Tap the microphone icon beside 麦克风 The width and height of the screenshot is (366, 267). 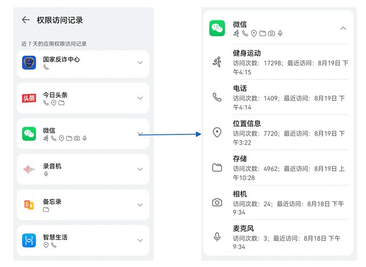click(217, 237)
